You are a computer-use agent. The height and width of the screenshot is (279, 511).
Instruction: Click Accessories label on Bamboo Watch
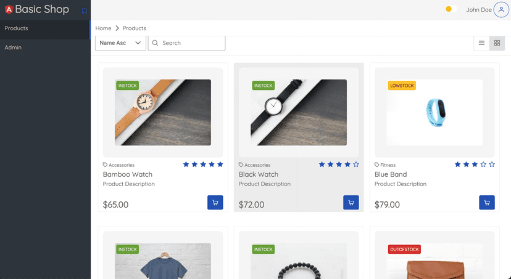122,165
